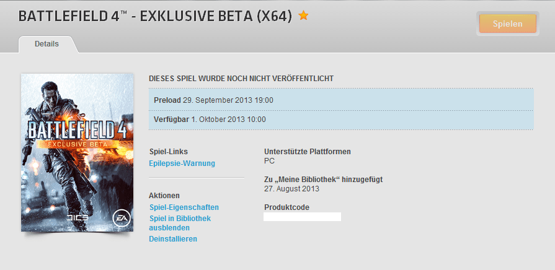Click the 27. August 2013 date text

(x=291, y=189)
